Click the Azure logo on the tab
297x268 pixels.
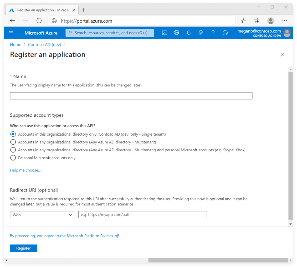click(x=12, y=10)
